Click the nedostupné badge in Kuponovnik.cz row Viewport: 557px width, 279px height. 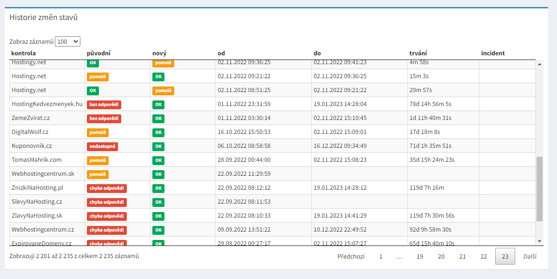(102, 146)
